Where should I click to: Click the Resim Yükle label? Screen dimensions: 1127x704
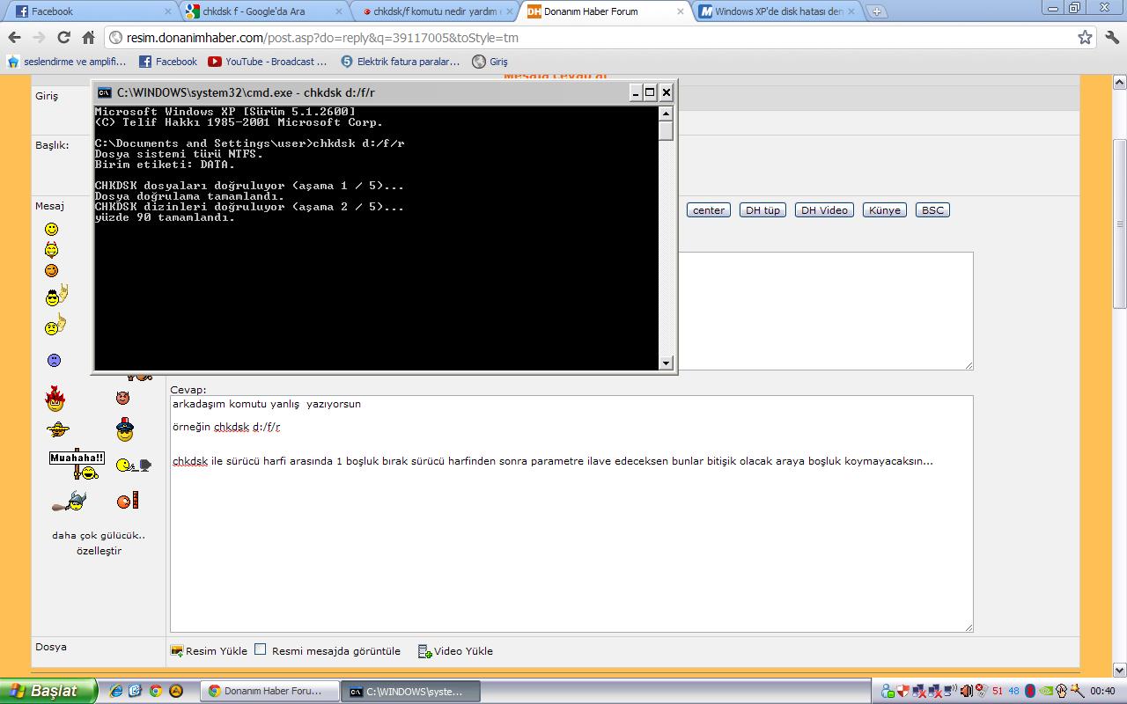(x=217, y=651)
